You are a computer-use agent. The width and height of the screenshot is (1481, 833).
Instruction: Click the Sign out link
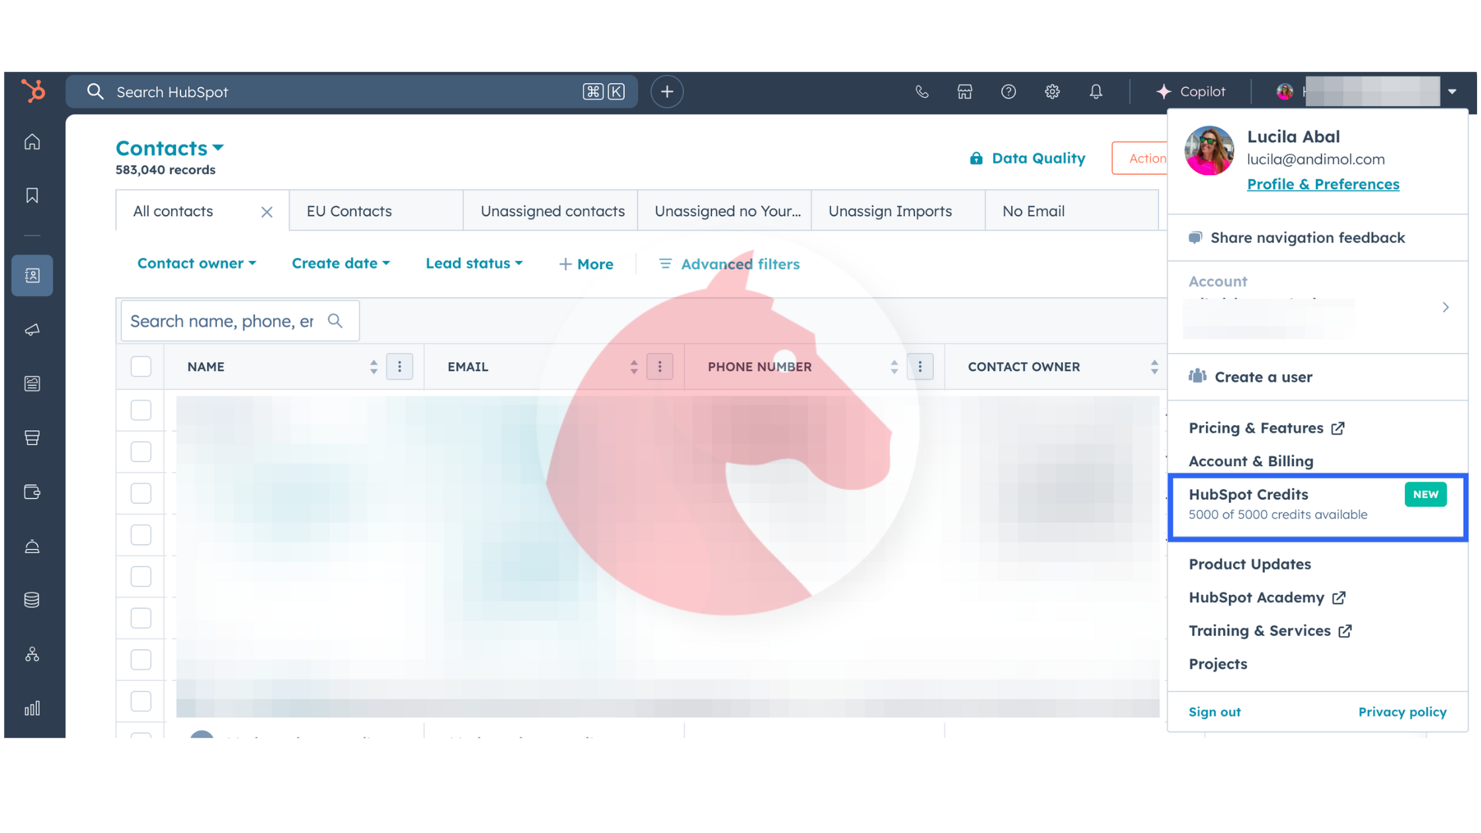click(1215, 711)
